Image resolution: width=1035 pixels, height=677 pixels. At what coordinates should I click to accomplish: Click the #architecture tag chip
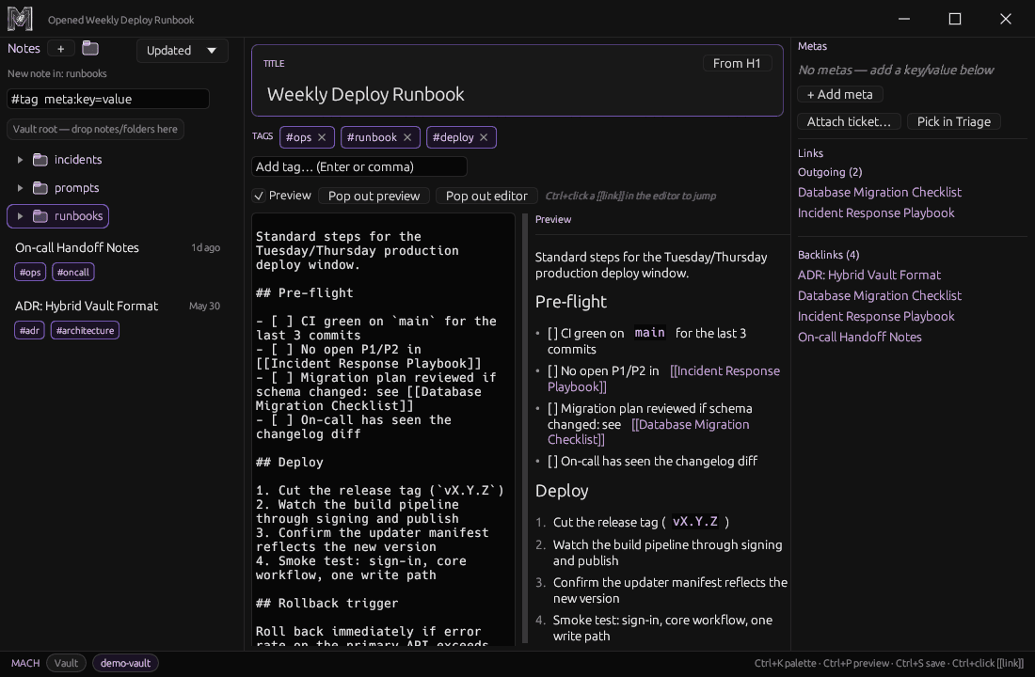pos(85,330)
